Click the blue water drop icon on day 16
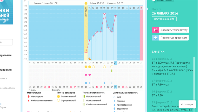 86,83
